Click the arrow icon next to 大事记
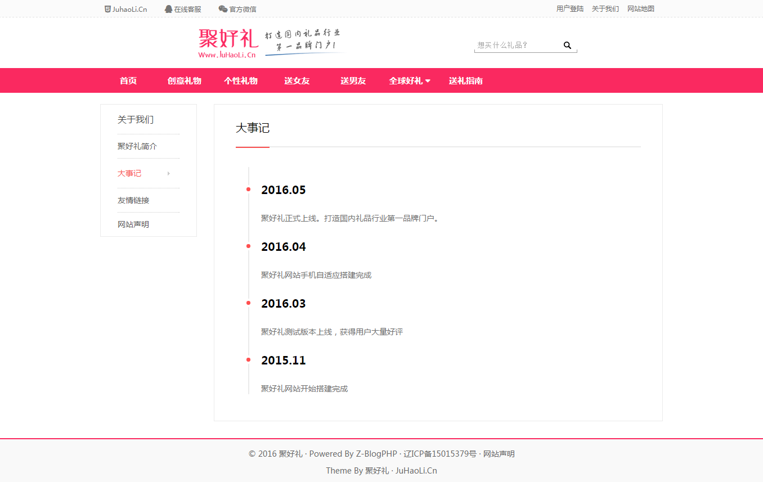The image size is (763, 482). point(168,174)
